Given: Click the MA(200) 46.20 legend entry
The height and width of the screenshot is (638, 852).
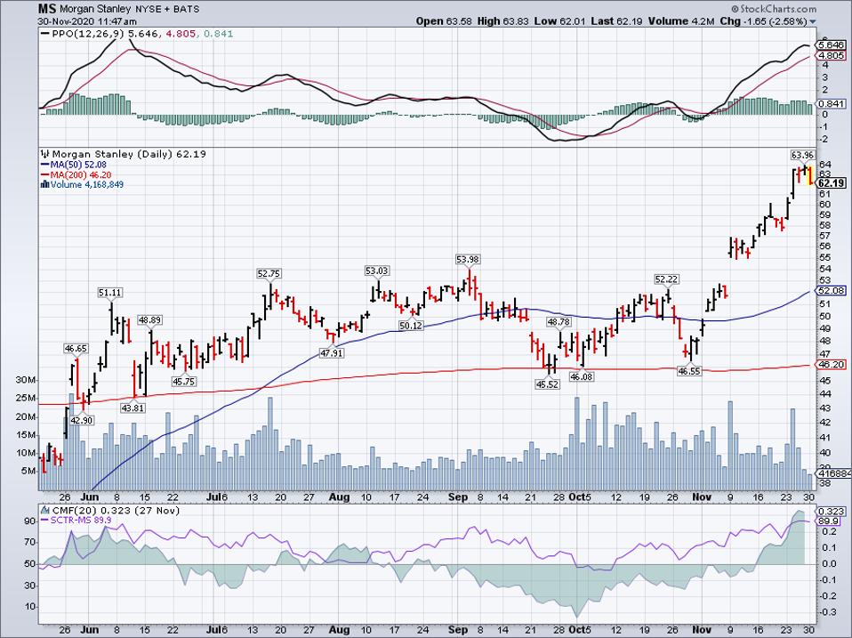Looking at the screenshot, I should pos(76,175).
